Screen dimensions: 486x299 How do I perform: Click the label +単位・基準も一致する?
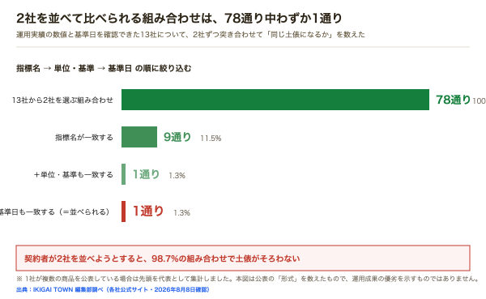[x=74, y=175]
